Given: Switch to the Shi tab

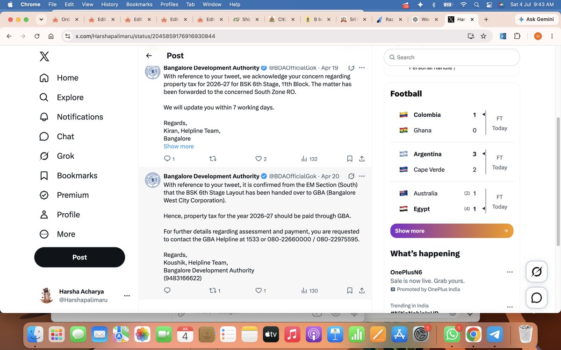Looking at the screenshot, I should (x=245, y=20).
